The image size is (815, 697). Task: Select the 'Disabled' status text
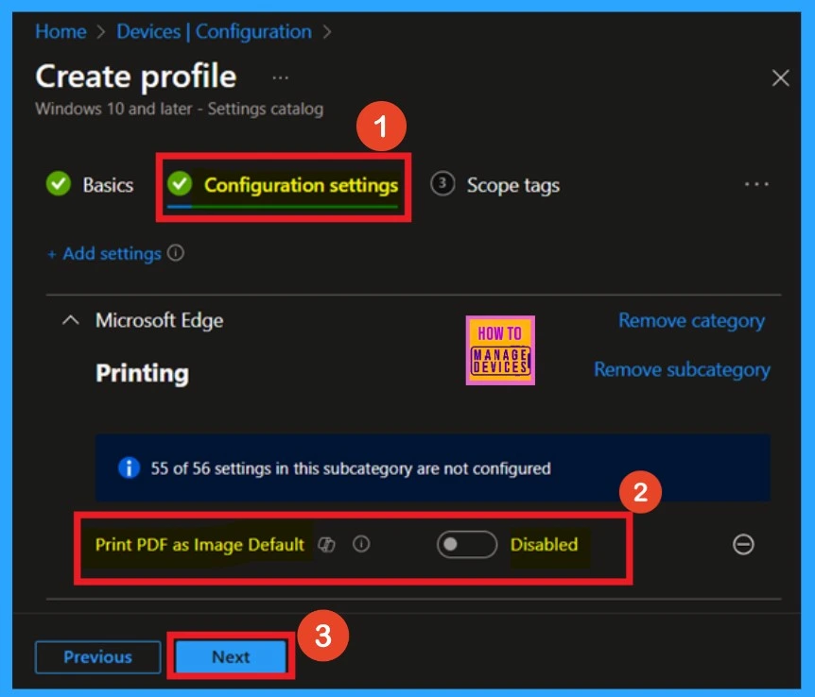pyautogui.click(x=544, y=544)
